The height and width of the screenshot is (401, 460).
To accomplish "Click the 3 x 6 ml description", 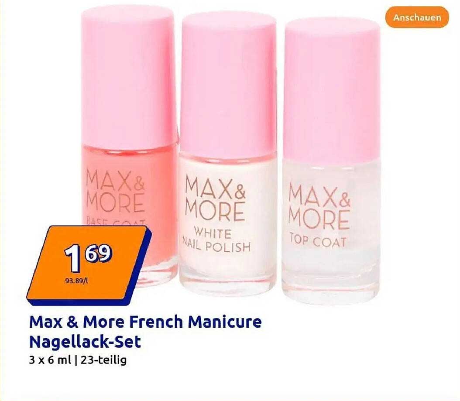I will click(50, 360).
